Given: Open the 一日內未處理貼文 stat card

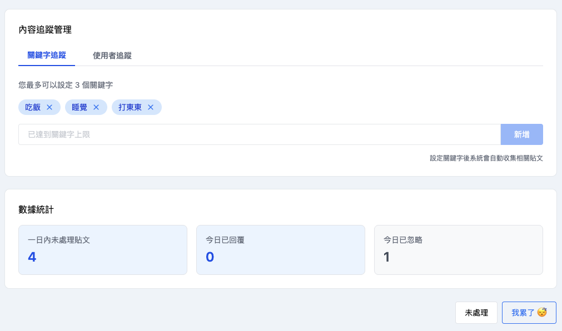Looking at the screenshot, I should pos(103,250).
